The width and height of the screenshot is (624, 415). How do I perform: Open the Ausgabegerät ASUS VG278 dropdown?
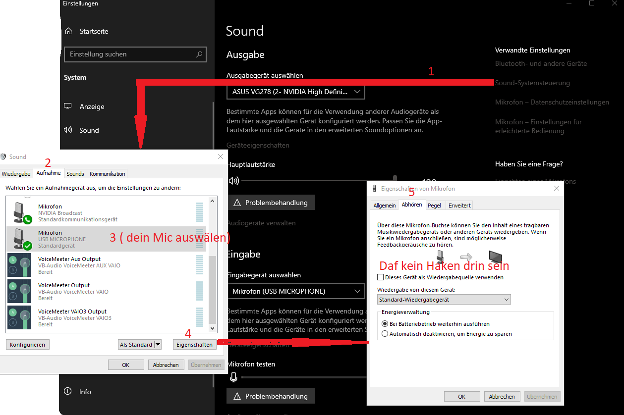point(295,92)
